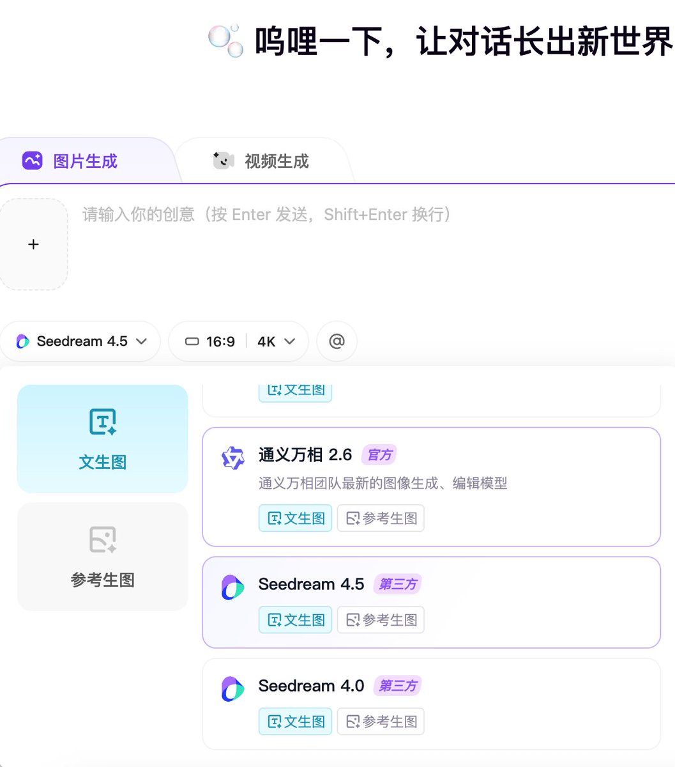This screenshot has height=767, width=675.
Task: Click the 第三方 badge on Seedream 4.5
Action: 397,584
